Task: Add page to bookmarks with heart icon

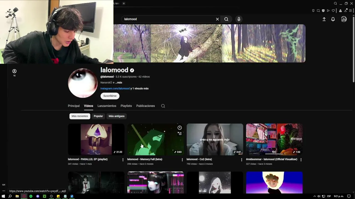Action: [333, 11]
